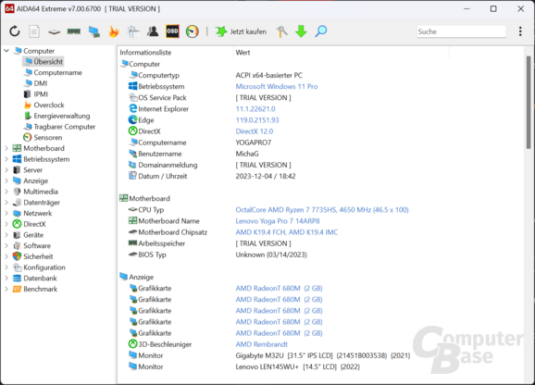Click into the Suche search field
This screenshot has width=535, height=385.
pos(461,31)
